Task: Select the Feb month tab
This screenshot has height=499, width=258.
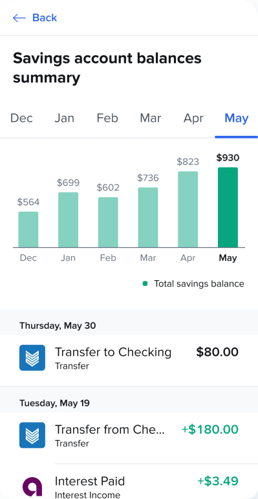Action: pyautogui.click(x=107, y=118)
